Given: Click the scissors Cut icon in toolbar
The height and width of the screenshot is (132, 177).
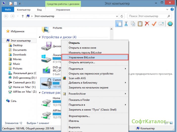Looking at the screenshot, I should (126, 24).
